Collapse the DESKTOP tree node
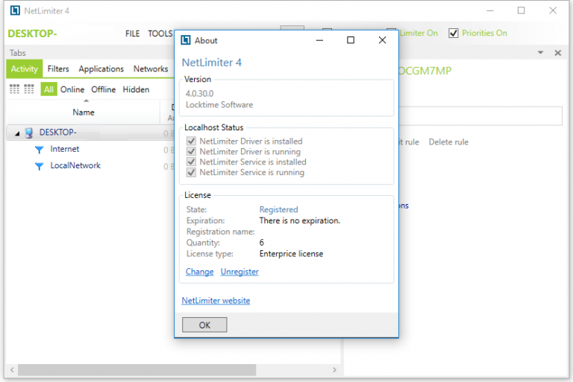 click(17, 133)
